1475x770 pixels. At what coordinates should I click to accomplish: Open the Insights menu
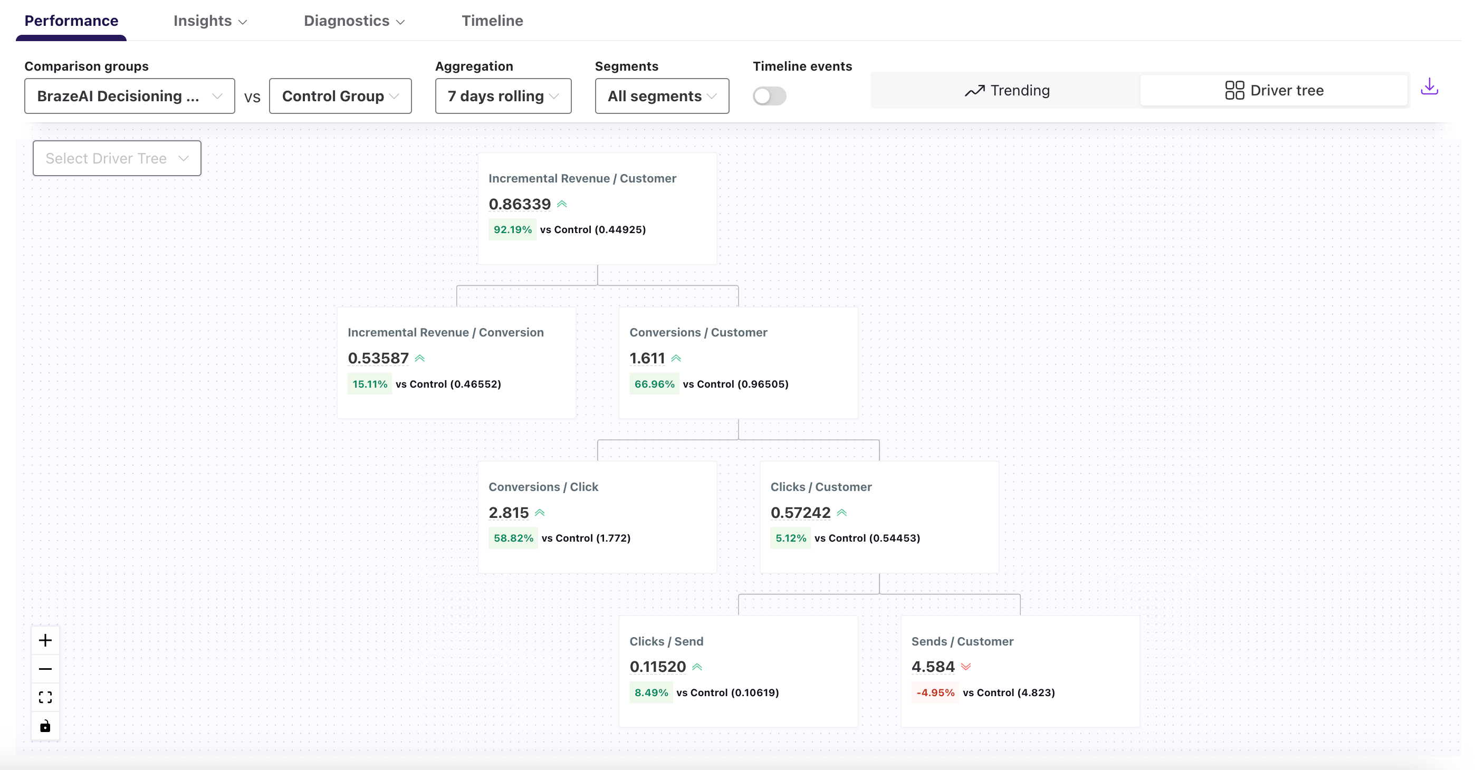209,21
